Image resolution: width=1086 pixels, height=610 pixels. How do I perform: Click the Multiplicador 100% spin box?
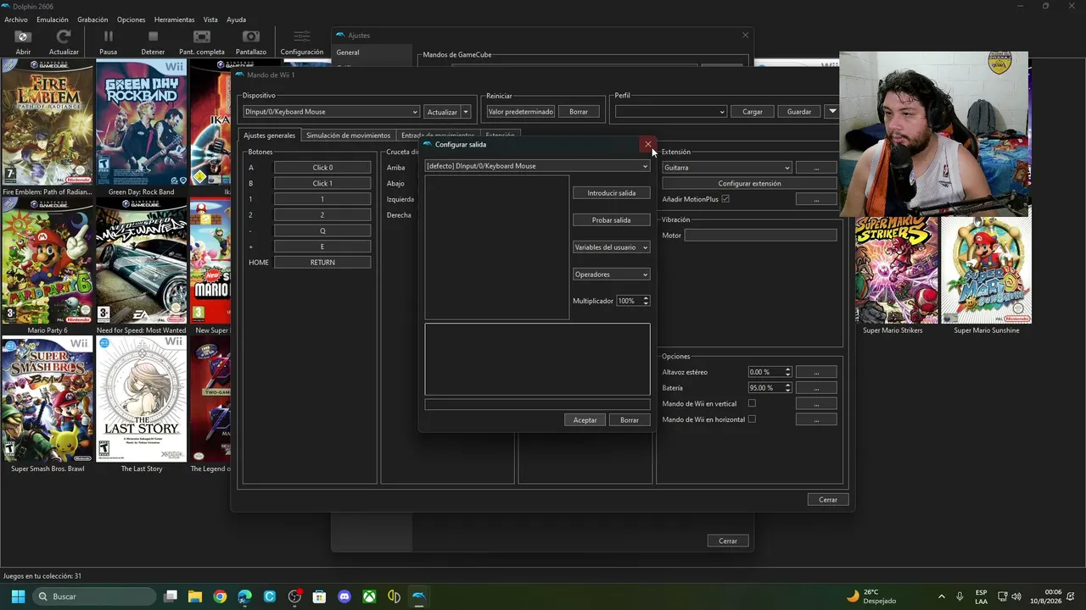pyautogui.click(x=633, y=301)
